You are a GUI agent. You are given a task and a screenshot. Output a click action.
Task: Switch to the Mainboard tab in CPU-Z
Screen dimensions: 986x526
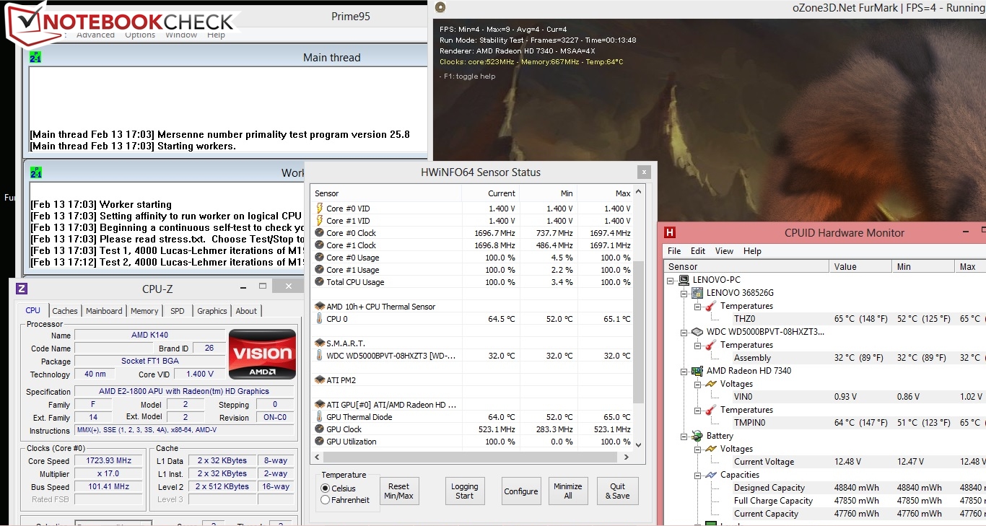[x=104, y=311]
